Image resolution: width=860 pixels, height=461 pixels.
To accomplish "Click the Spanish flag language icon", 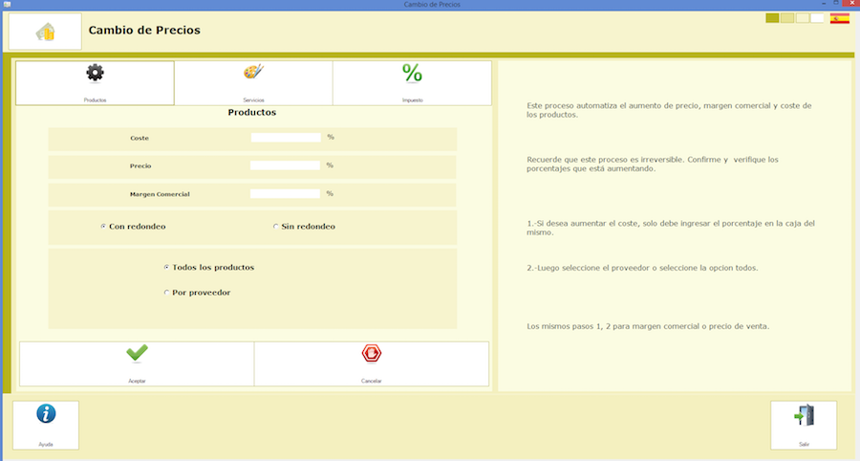I will (x=840, y=18).
